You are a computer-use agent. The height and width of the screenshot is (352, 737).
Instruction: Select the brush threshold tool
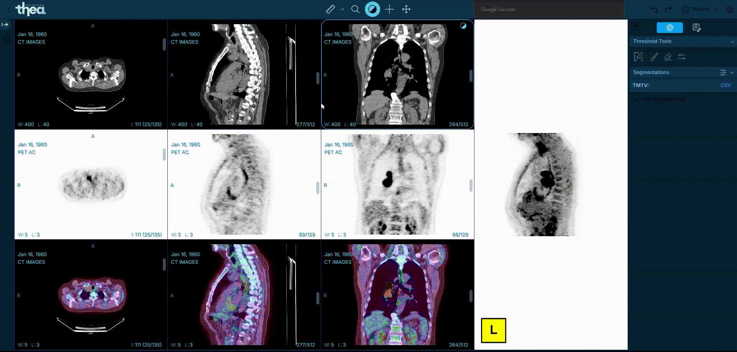coord(654,57)
